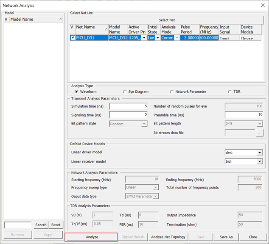Open the Initial State dropdown for MCU_D31
The image size is (269, 244).
(157, 38)
